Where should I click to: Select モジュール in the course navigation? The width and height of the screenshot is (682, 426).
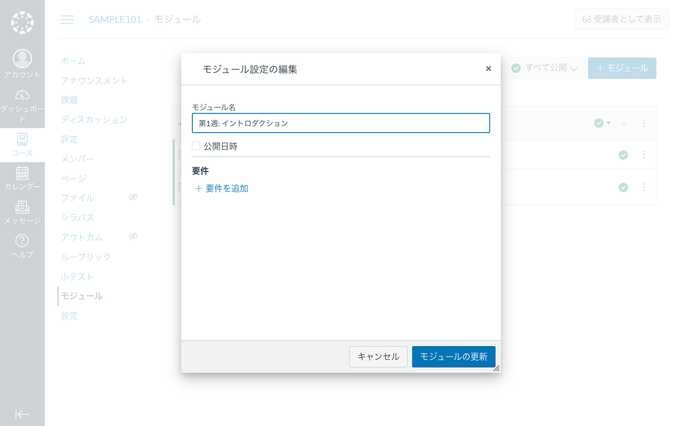click(x=82, y=296)
